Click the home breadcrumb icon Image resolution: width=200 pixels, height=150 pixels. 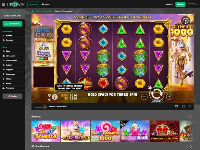tap(33, 11)
